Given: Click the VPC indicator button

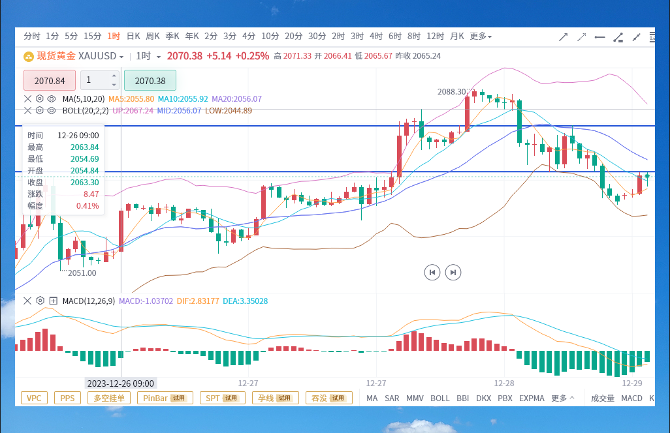Looking at the screenshot, I should pos(34,398).
